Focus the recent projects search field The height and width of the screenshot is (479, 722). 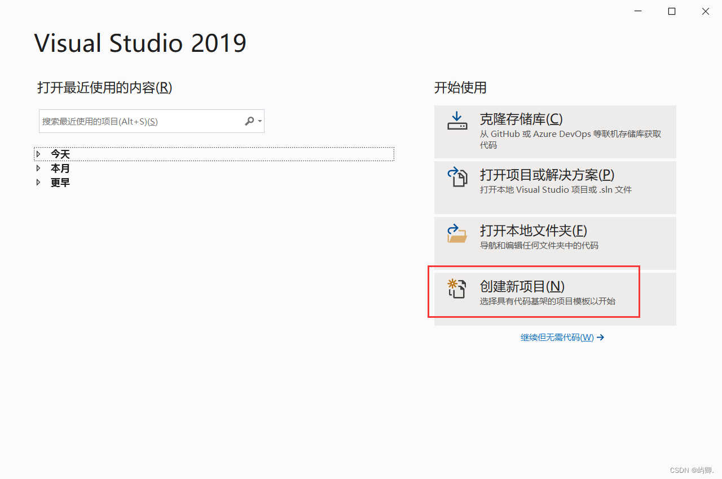(152, 121)
